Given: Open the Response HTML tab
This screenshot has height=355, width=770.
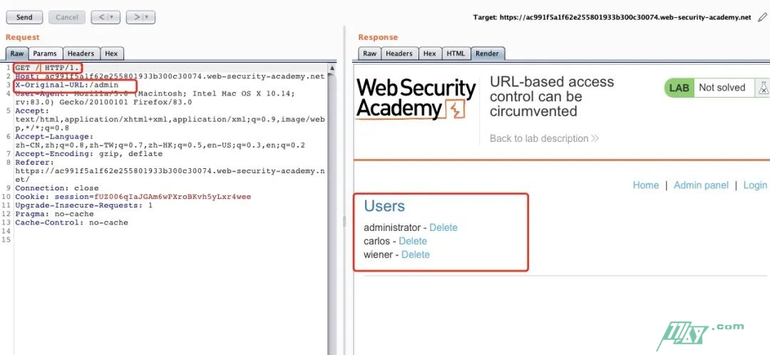Looking at the screenshot, I should [x=456, y=53].
